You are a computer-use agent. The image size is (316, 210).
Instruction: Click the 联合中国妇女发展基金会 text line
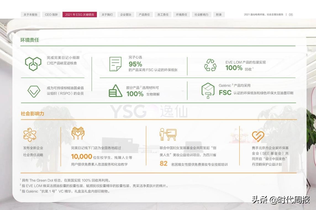point(188,148)
